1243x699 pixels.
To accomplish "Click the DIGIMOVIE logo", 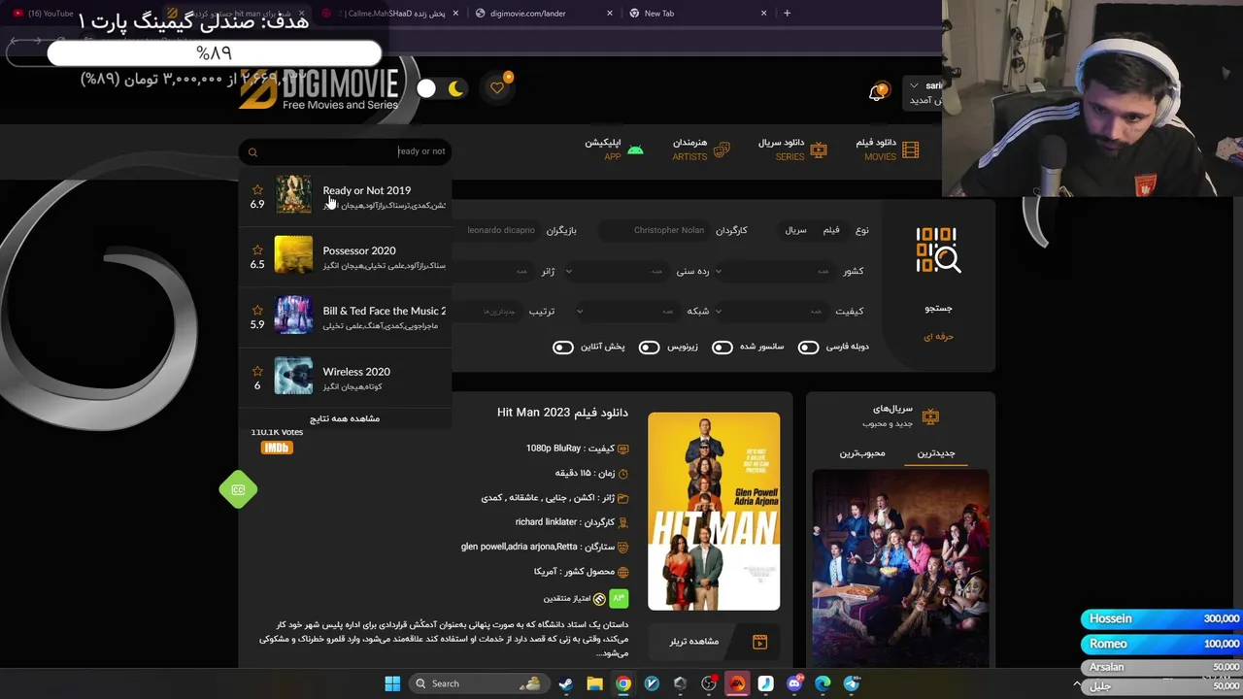I will pyautogui.click(x=320, y=89).
